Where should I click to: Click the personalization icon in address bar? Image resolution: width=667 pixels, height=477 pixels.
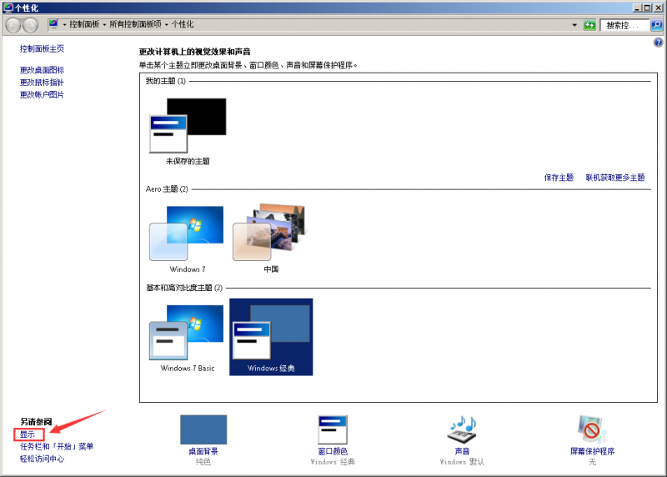pyautogui.click(x=53, y=24)
